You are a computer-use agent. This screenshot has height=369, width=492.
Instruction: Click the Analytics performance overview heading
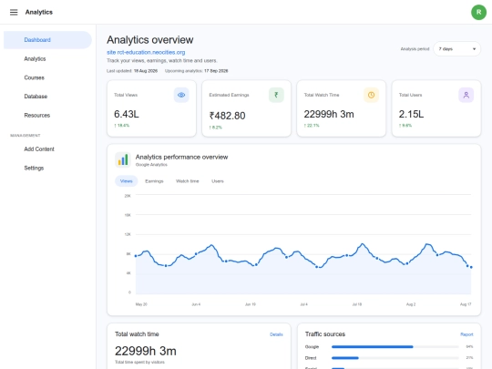tap(181, 157)
